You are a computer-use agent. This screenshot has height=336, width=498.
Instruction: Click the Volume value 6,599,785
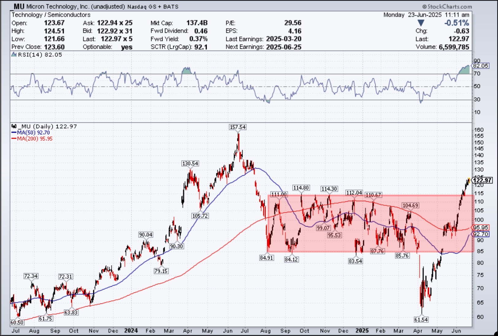click(454, 47)
